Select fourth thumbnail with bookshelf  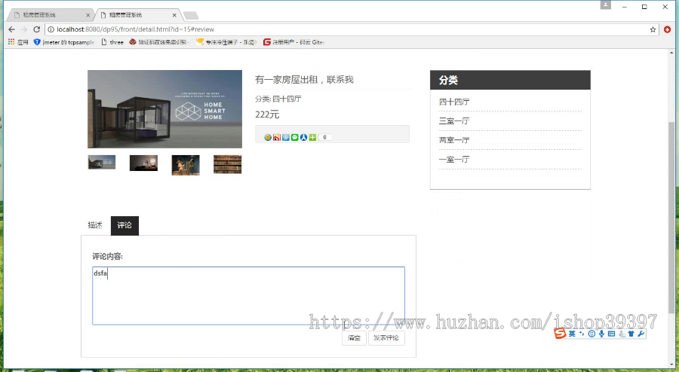click(x=227, y=164)
